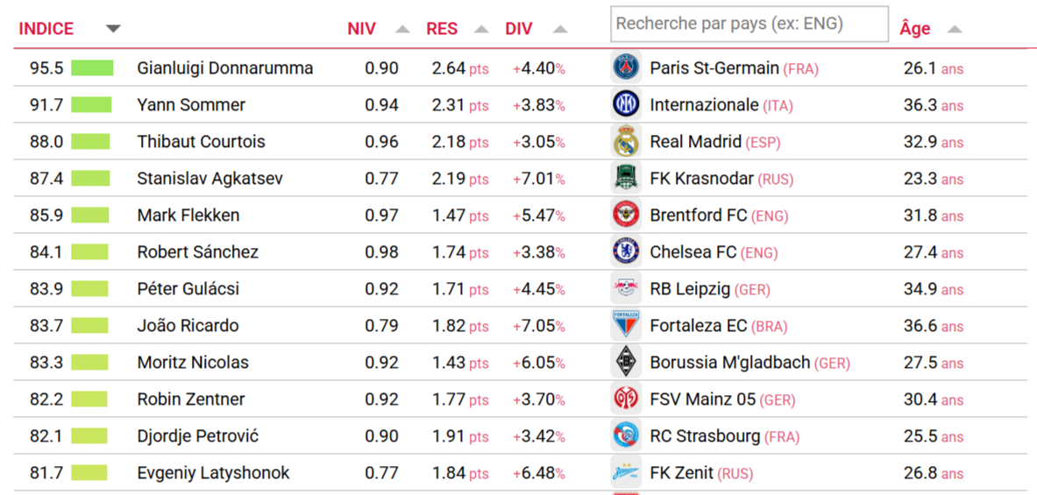Open Gianluigi Donnarumma's player link

click(225, 68)
